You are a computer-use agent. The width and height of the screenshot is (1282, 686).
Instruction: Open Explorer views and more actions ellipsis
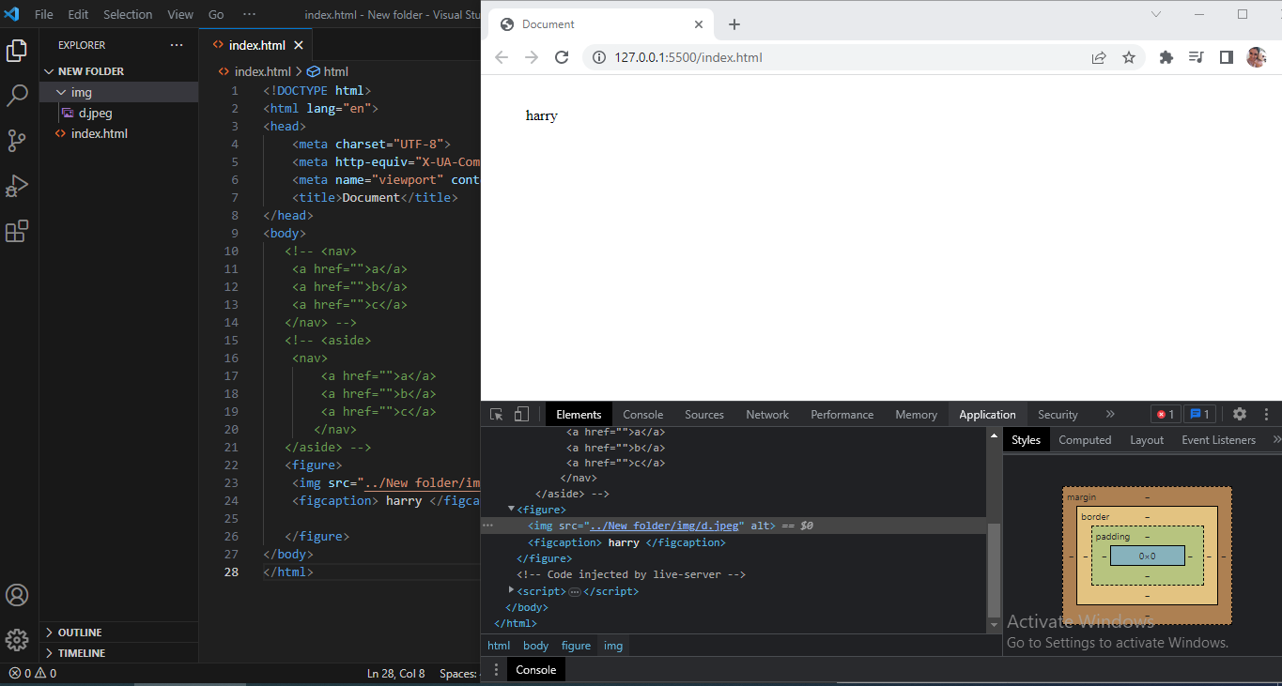tap(177, 45)
